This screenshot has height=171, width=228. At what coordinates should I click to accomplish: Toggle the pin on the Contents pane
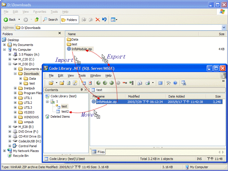click(x=81, y=90)
